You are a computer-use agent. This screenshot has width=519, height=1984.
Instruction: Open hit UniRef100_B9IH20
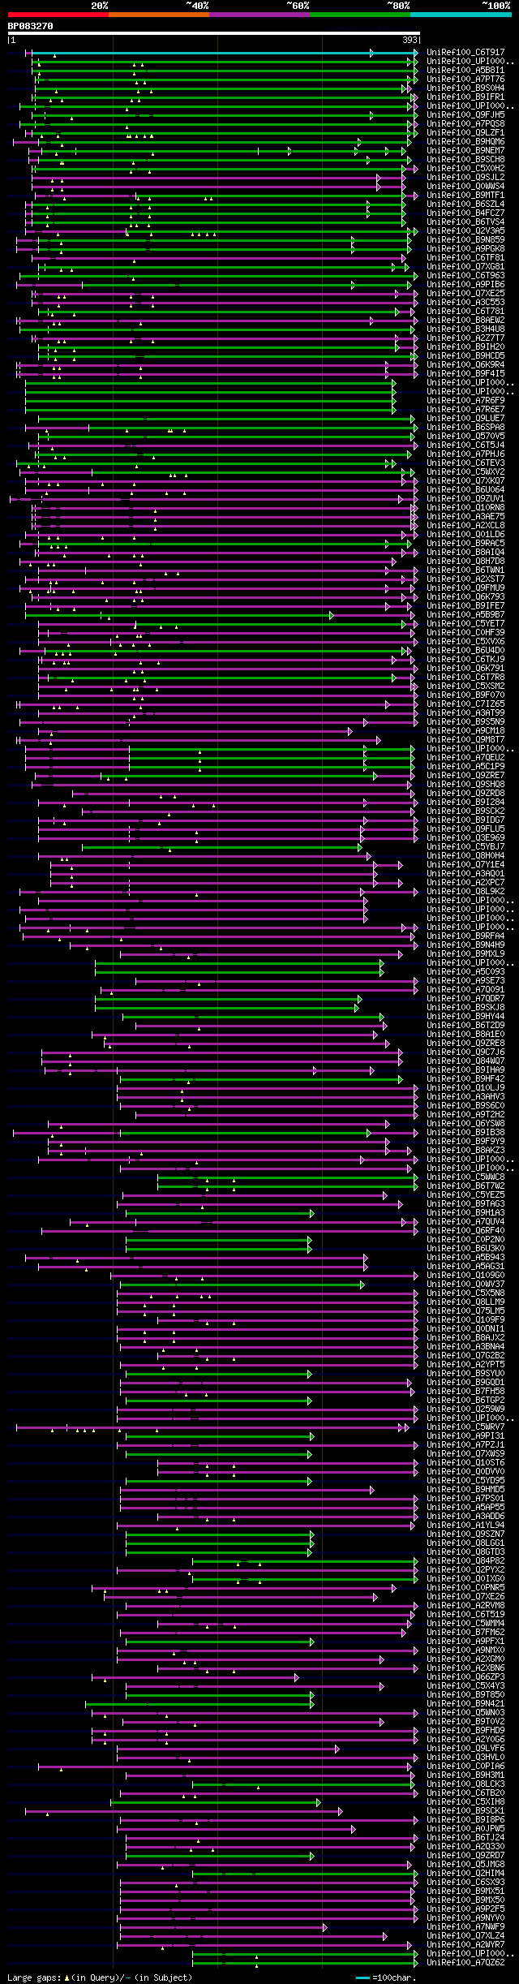coord(466,347)
